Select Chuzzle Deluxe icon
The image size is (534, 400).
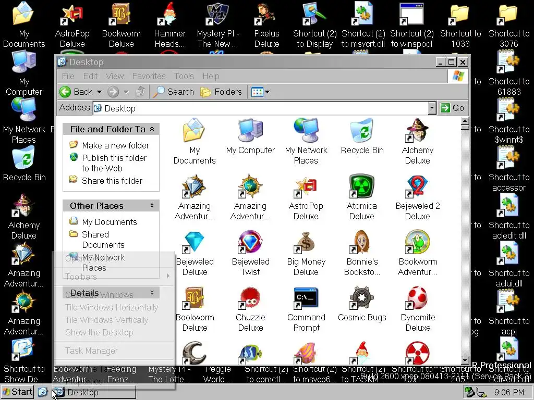point(250,308)
